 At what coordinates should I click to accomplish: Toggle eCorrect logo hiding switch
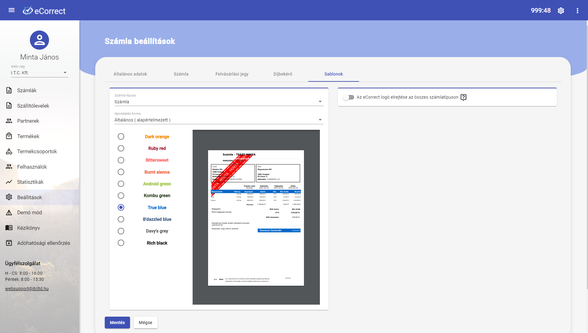(349, 97)
